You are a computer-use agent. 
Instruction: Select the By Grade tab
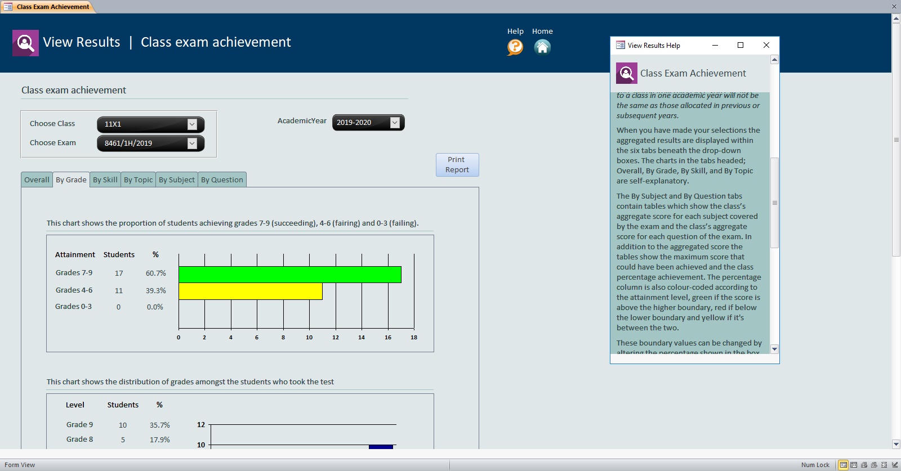[x=71, y=180]
